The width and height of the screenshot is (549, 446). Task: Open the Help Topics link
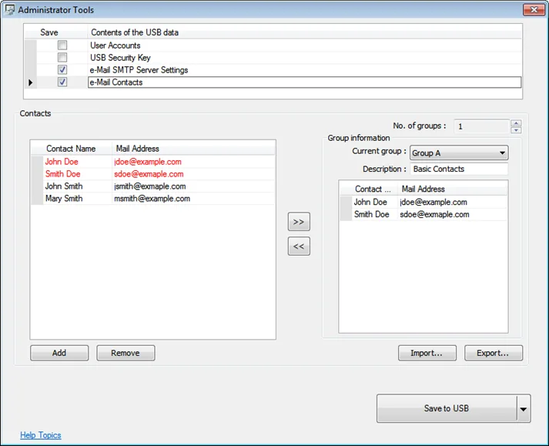41,435
